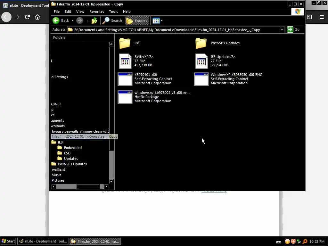Click the green tray icon beside the magnifier
Screen dimensions: 328x246
point(299,242)
